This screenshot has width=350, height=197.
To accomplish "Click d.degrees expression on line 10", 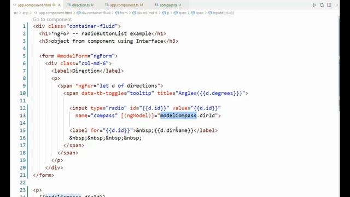I will [219, 93].
